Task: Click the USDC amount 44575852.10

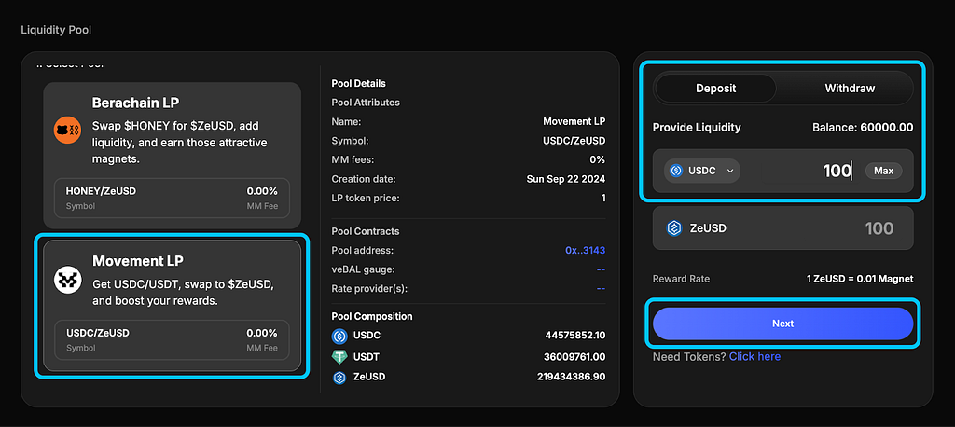Action: 575,336
